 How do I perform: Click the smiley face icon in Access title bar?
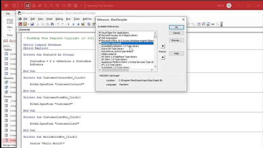[x=58, y=5]
